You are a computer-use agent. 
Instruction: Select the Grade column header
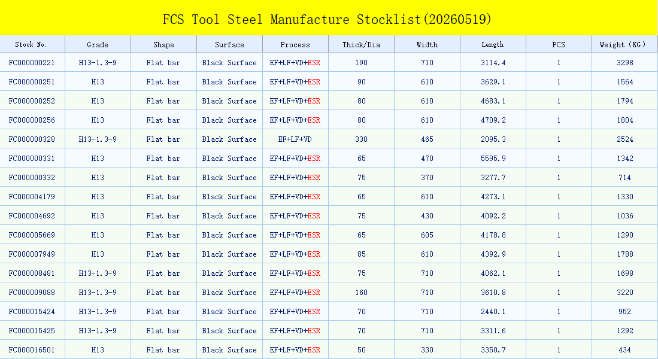pos(98,44)
